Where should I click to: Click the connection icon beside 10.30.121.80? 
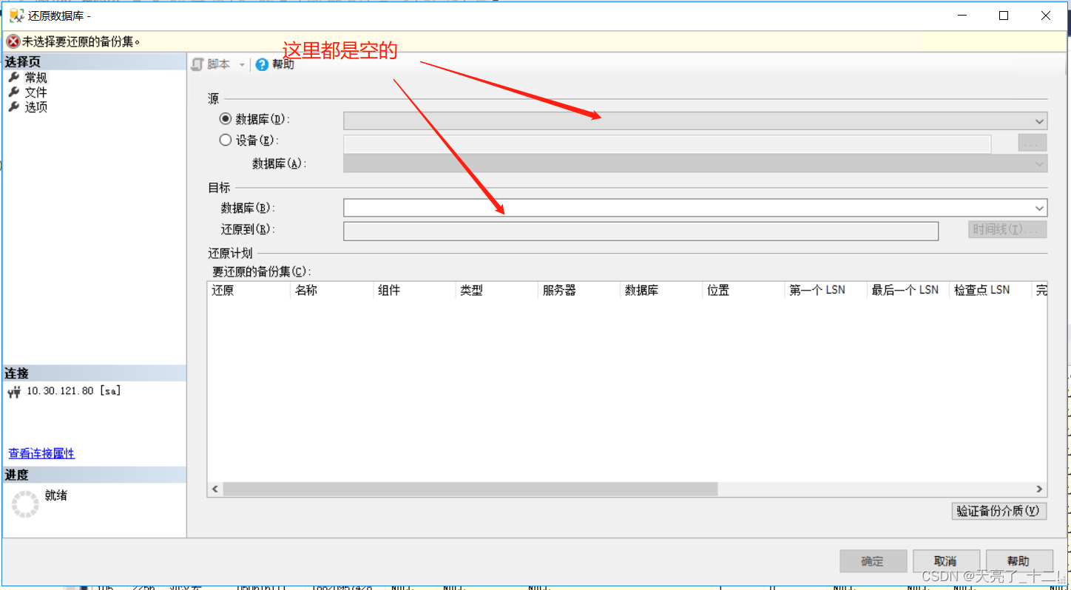click(14, 391)
